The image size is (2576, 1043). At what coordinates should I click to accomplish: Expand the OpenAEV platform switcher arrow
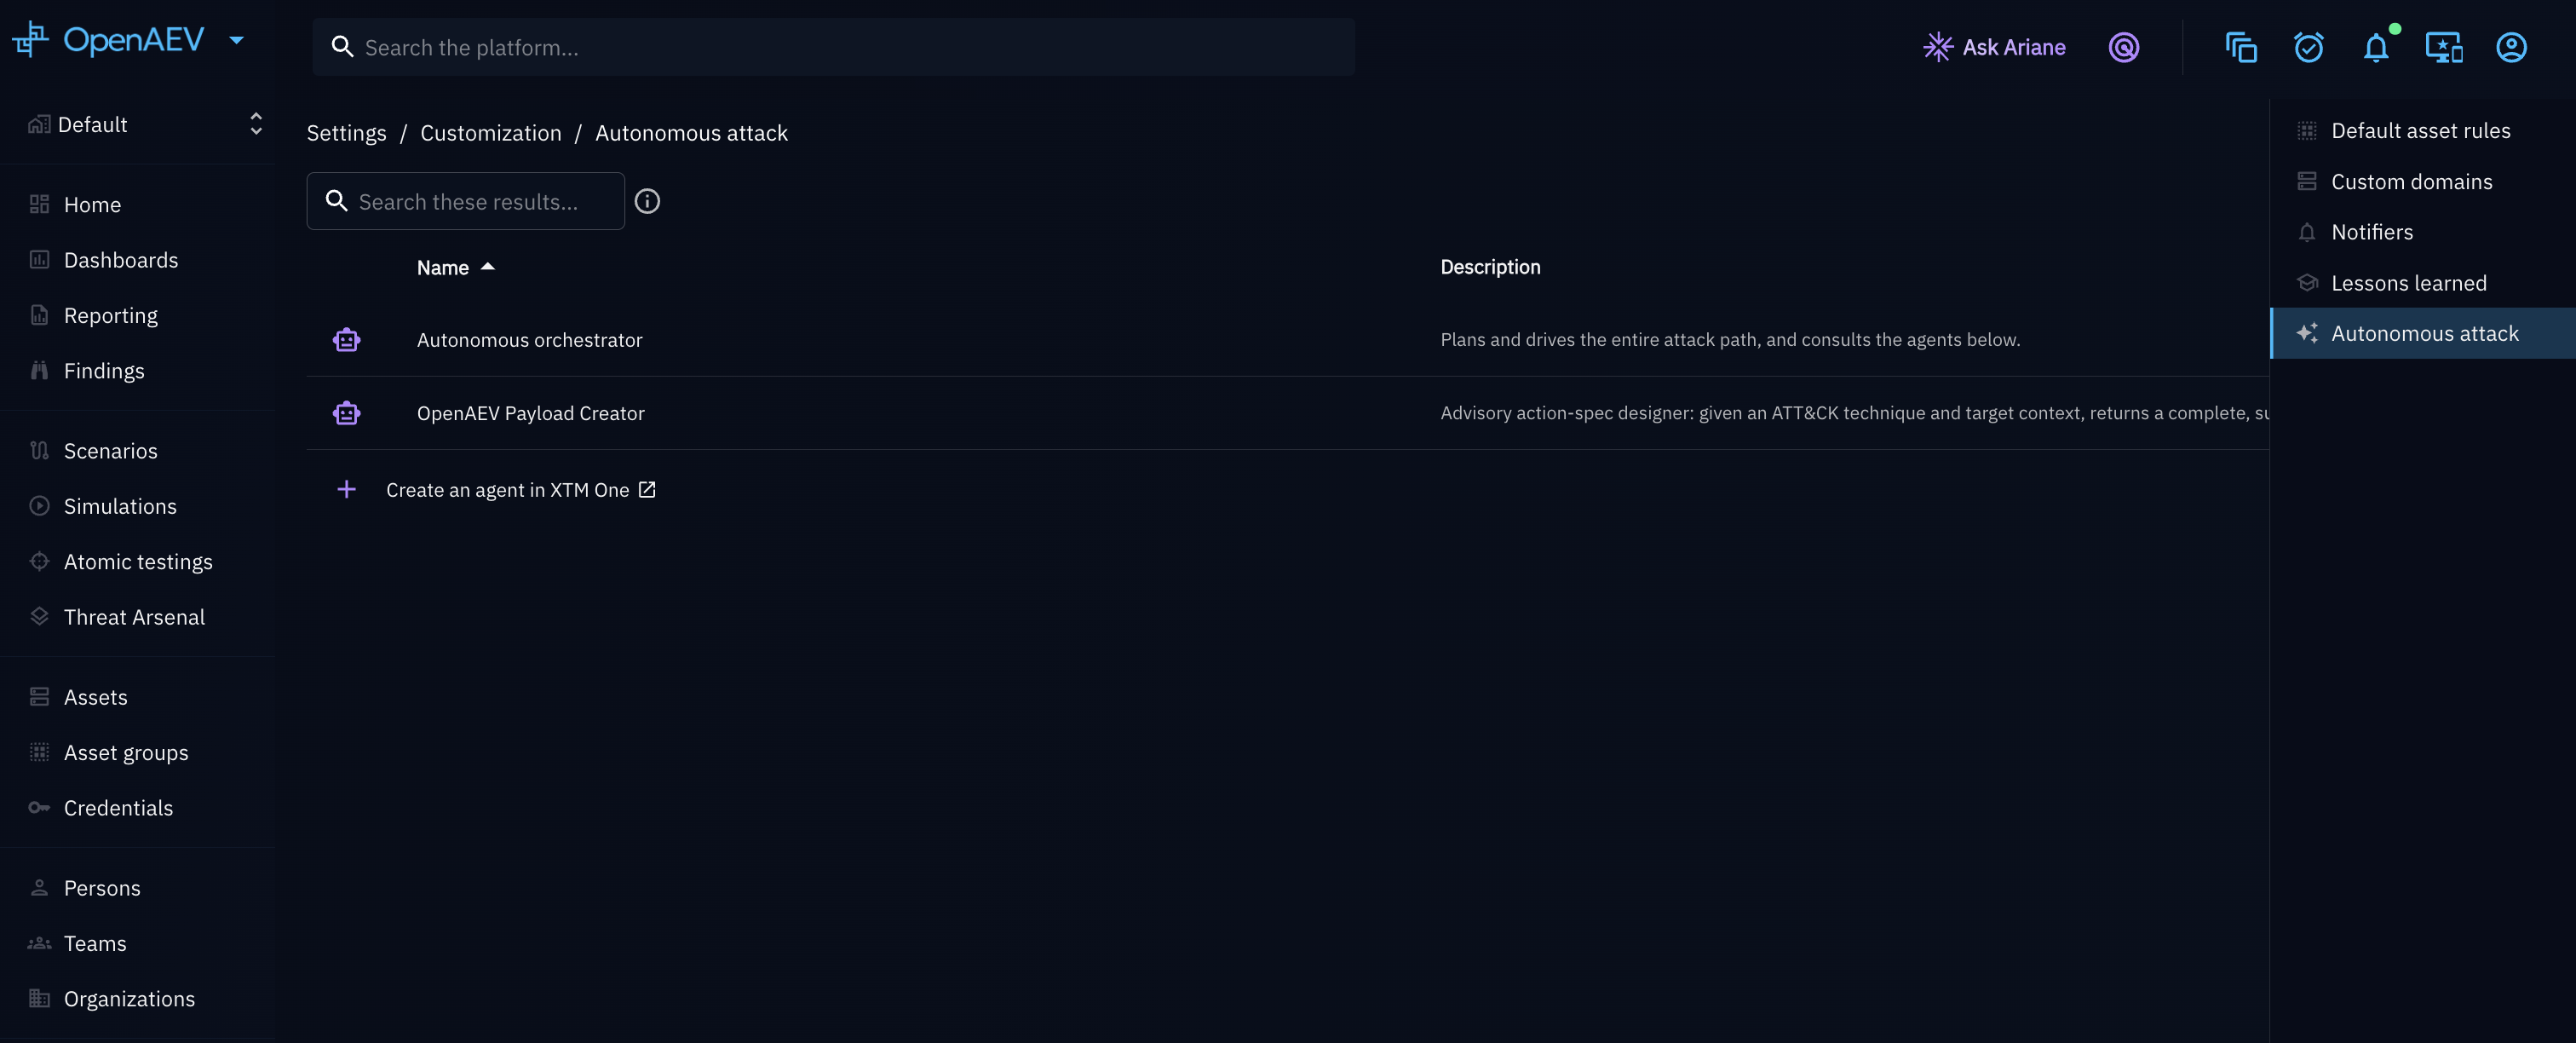[x=236, y=40]
